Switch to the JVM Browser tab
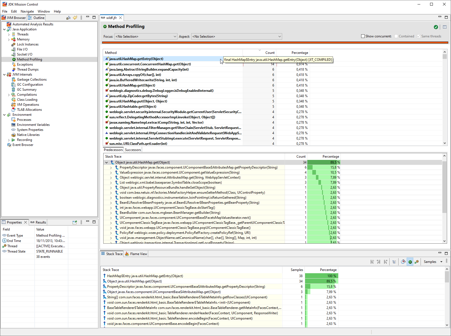This screenshot has width=451, height=336. (14, 18)
